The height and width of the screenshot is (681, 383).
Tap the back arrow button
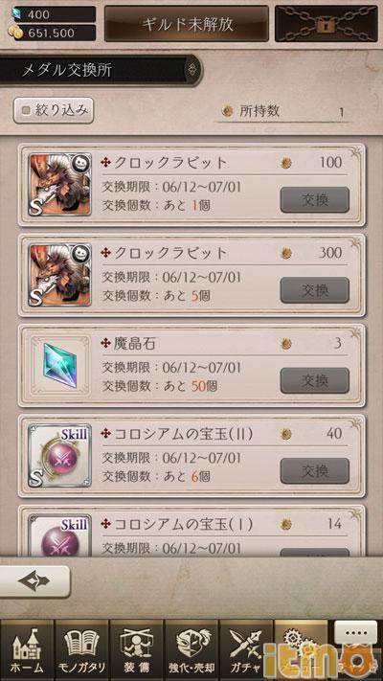tap(34, 581)
